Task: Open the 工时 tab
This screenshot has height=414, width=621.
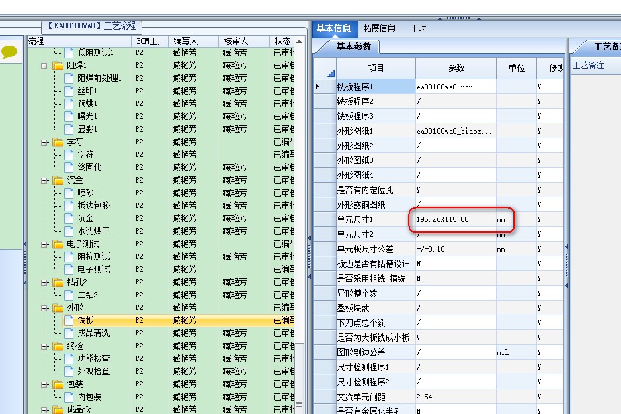Action: coord(418,28)
